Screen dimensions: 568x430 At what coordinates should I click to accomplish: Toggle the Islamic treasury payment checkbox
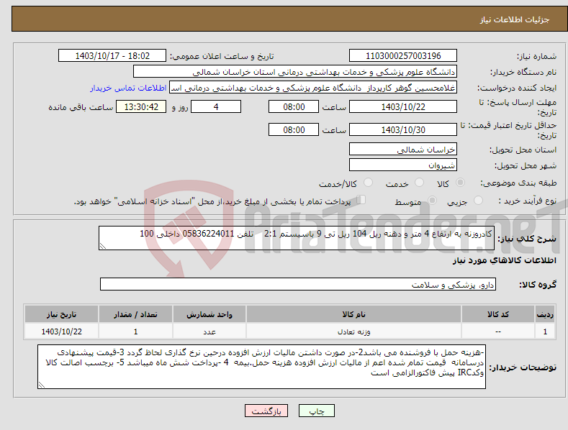click(361, 200)
